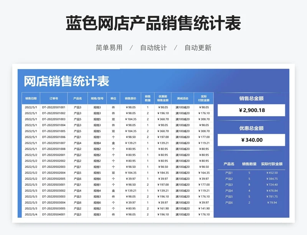Select the 单位 column header

click(113, 99)
